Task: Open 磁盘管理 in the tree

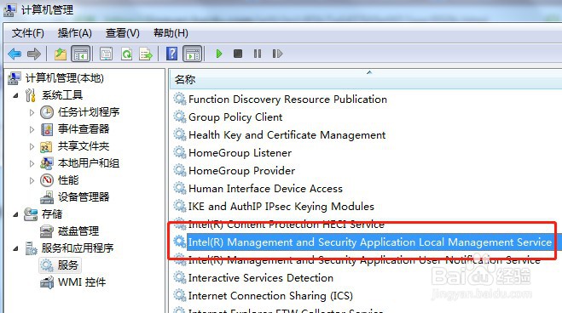Action: point(78,231)
